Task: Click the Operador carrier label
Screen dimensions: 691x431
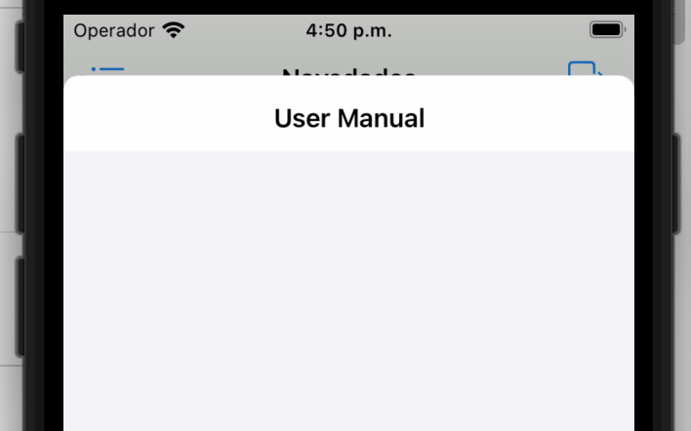Action: pyautogui.click(x=113, y=30)
